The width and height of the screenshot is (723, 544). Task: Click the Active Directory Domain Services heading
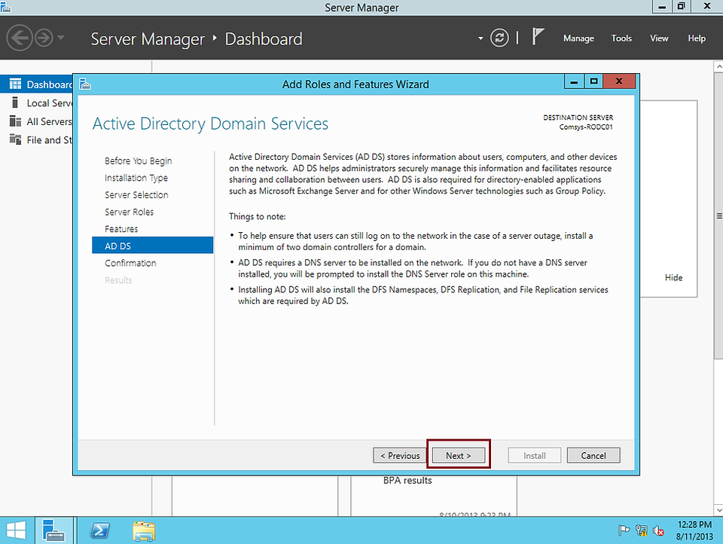pos(210,124)
